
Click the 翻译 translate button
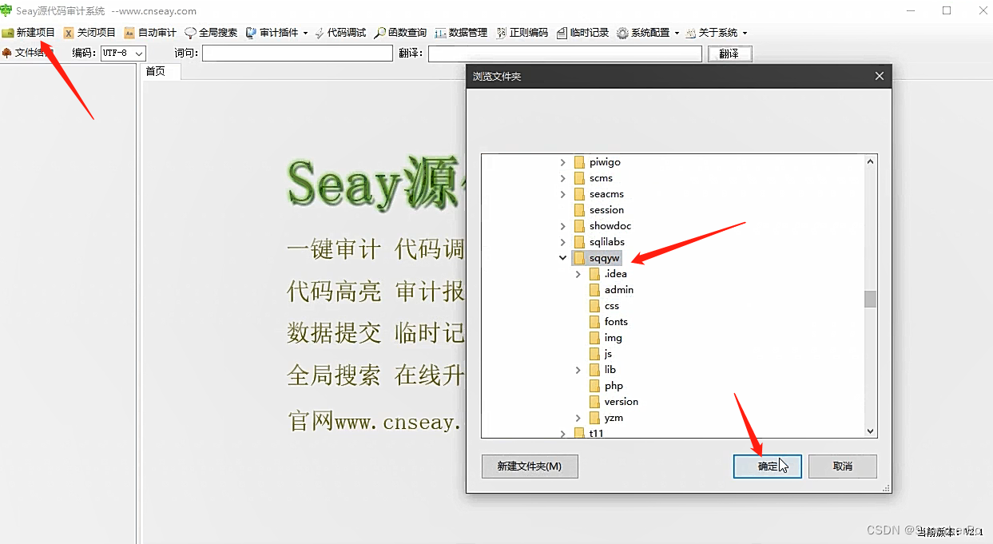coord(729,54)
